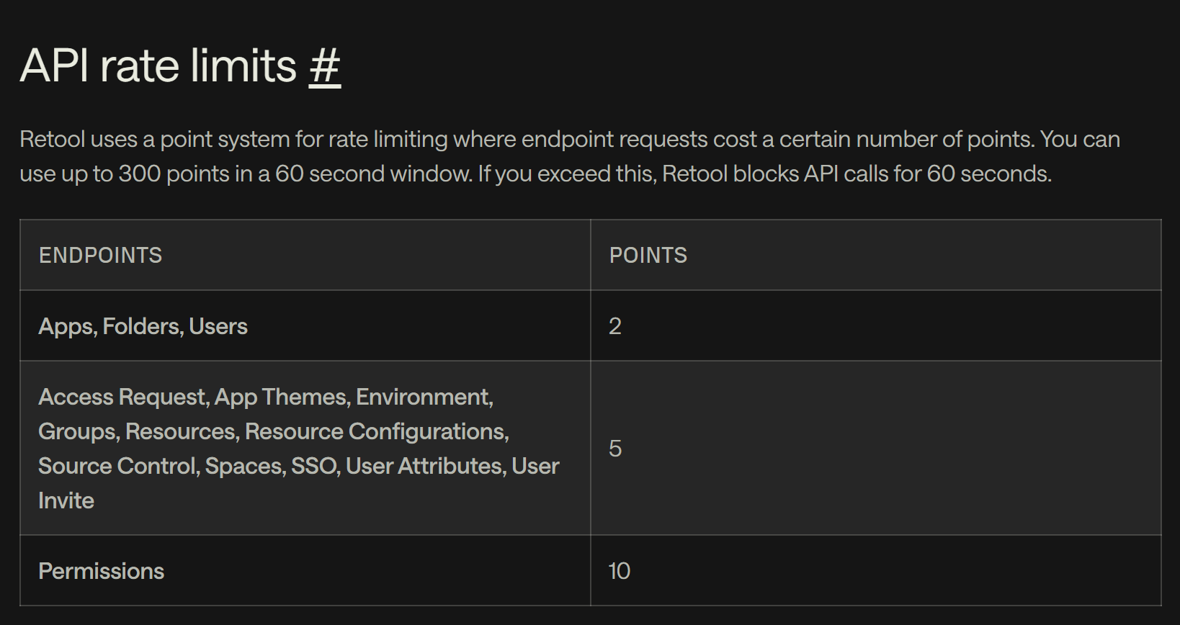The height and width of the screenshot is (625, 1180).
Task: Click the API rate limits heading
Action: pos(158,66)
